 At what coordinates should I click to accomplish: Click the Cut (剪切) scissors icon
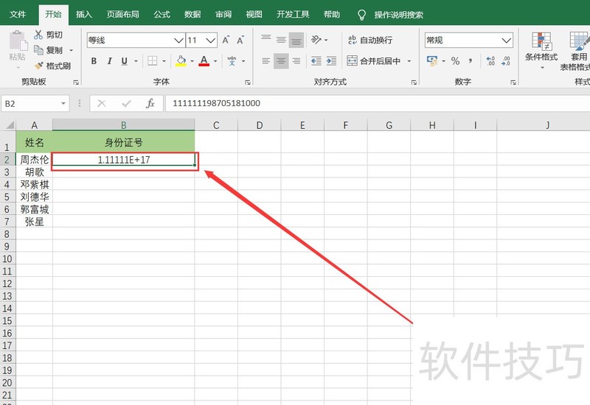39,35
